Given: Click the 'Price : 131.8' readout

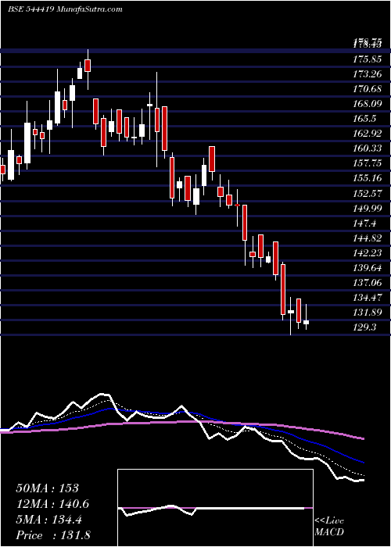Looking at the screenshot, I should pyautogui.click(x=52, y=535).
